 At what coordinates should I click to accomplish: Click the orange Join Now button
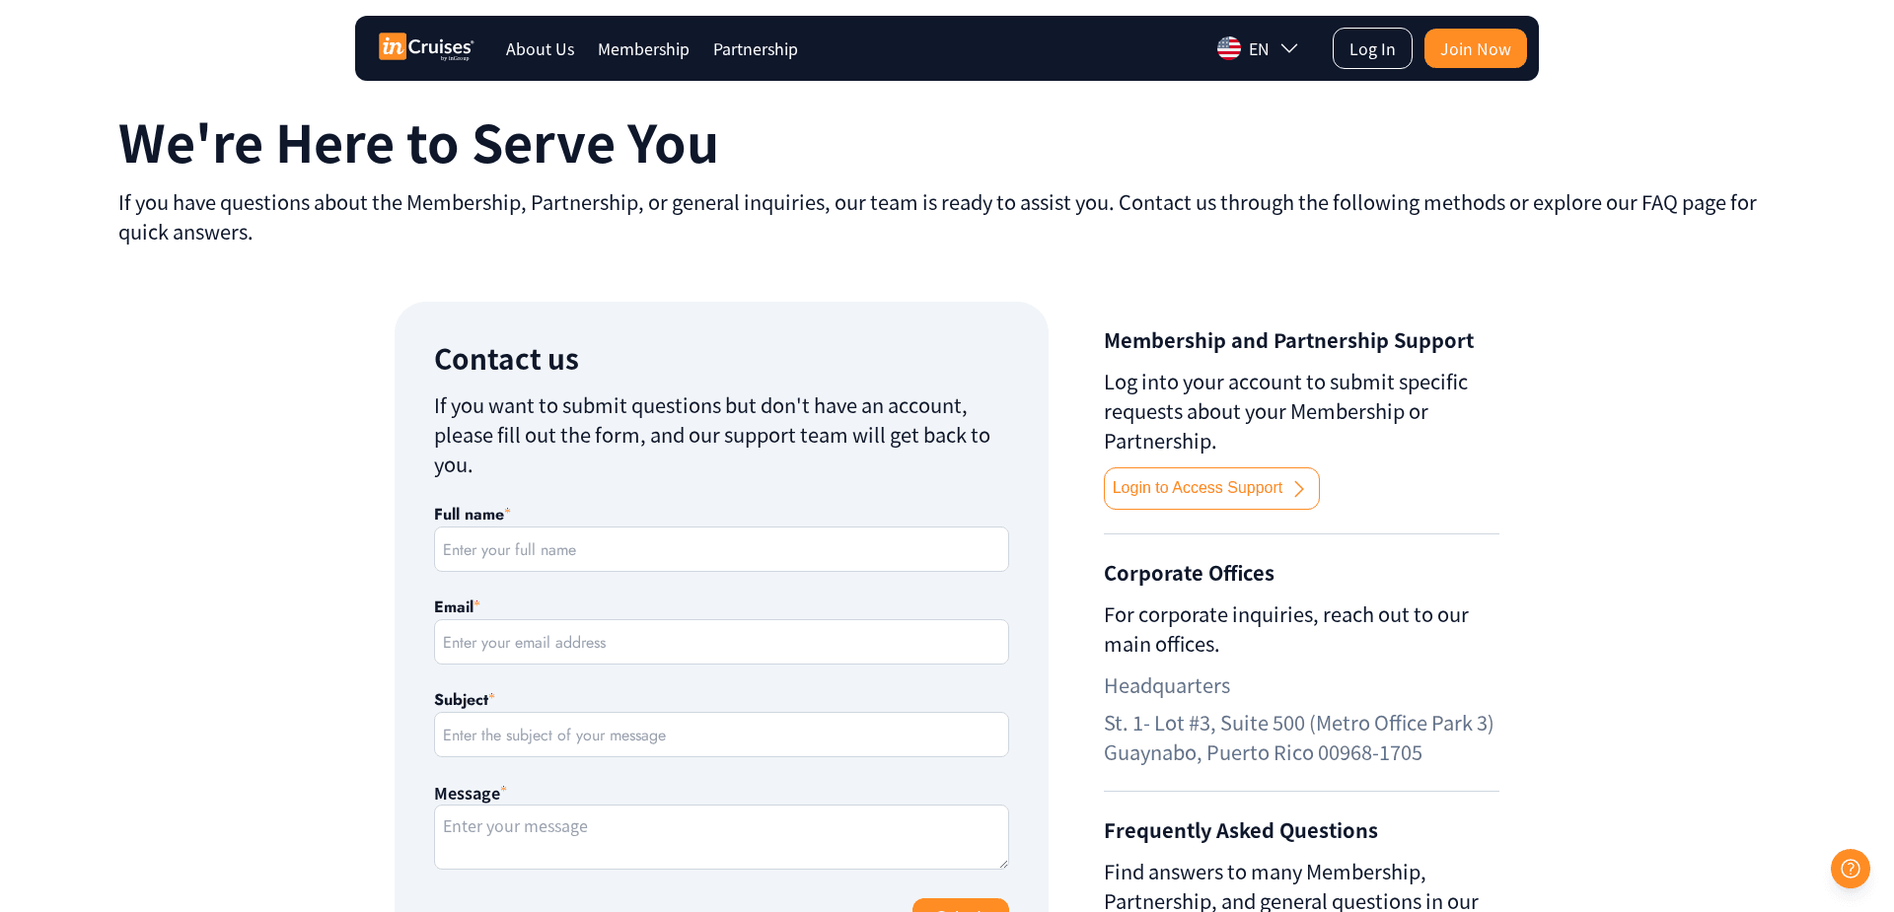point(1475,47)
